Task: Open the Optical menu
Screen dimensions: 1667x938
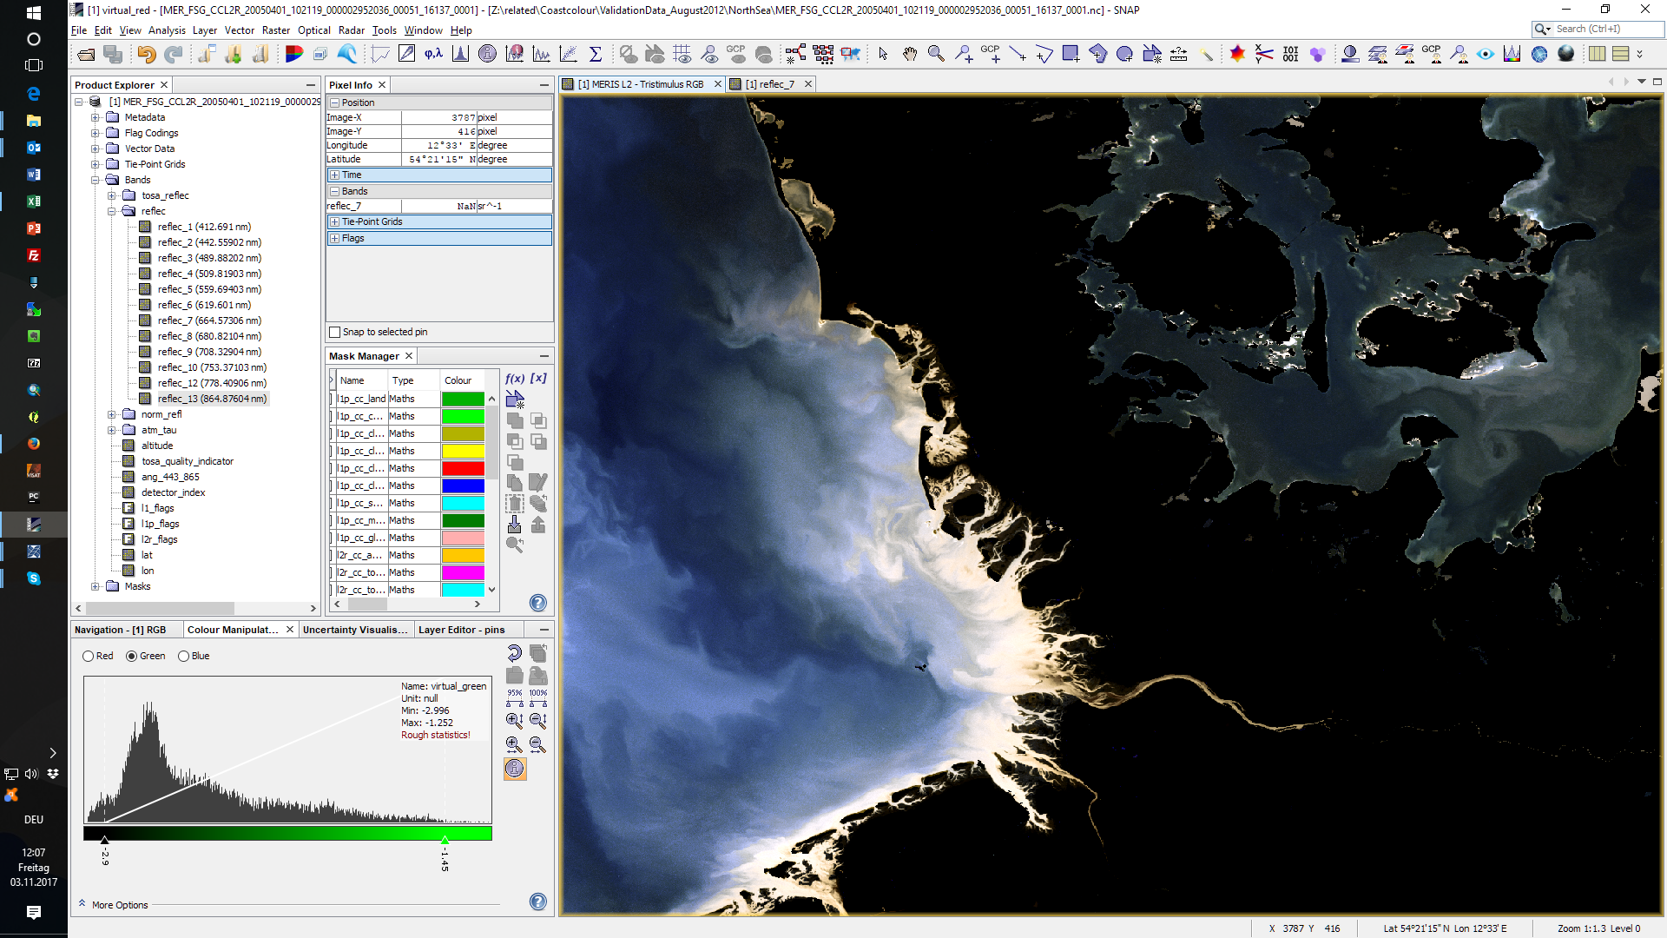Action: 313,30
